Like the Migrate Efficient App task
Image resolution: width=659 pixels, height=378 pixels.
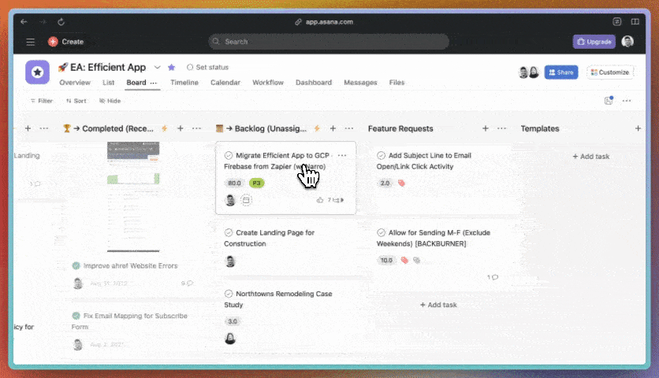[320, 200]
